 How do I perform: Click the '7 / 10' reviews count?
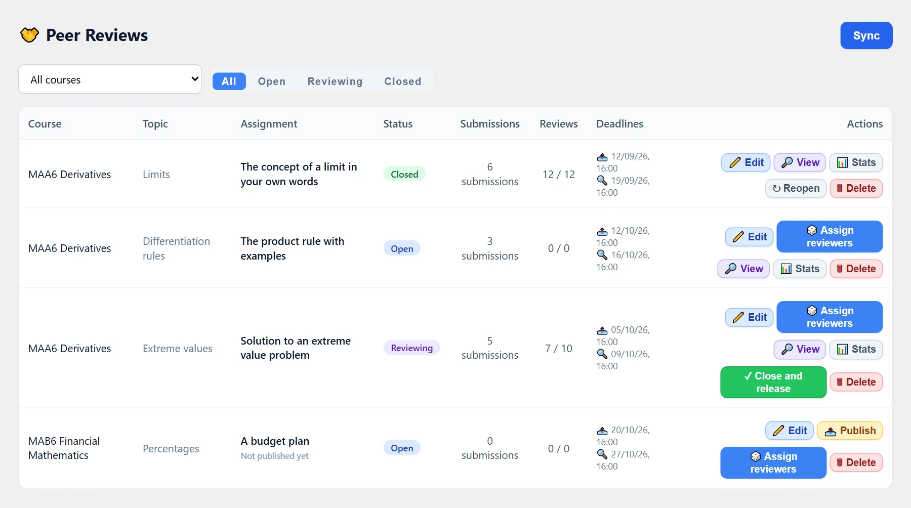pyautogui.click(x=558, y=348)
